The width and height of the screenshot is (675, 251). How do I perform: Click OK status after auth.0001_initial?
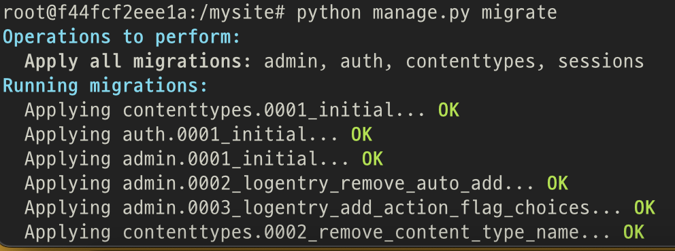tap(361, 135)
